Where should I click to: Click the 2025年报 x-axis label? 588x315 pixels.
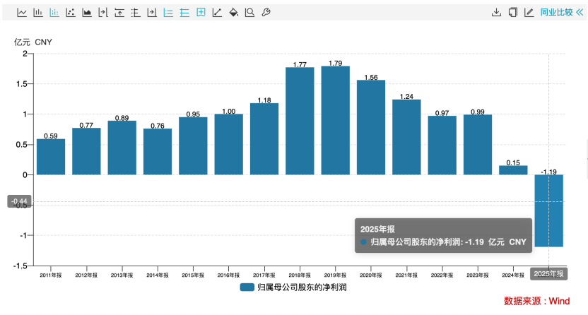(548, 274)
